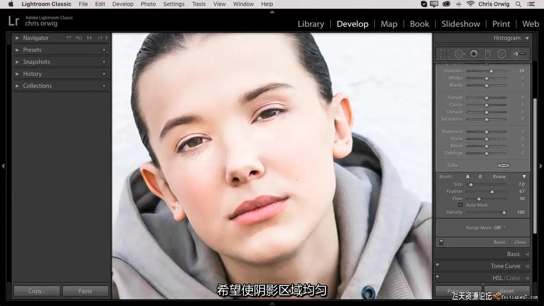Collapse brush options with the triangle
Screen dimensions: 544x306
point(524,177)
